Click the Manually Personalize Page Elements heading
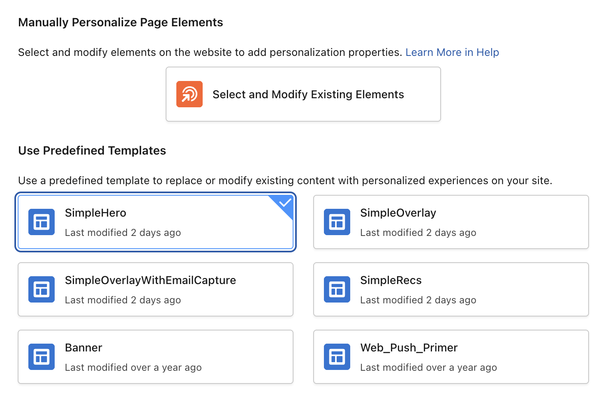Viewport: 610px width, 402px height. click(x=120, y=22)
